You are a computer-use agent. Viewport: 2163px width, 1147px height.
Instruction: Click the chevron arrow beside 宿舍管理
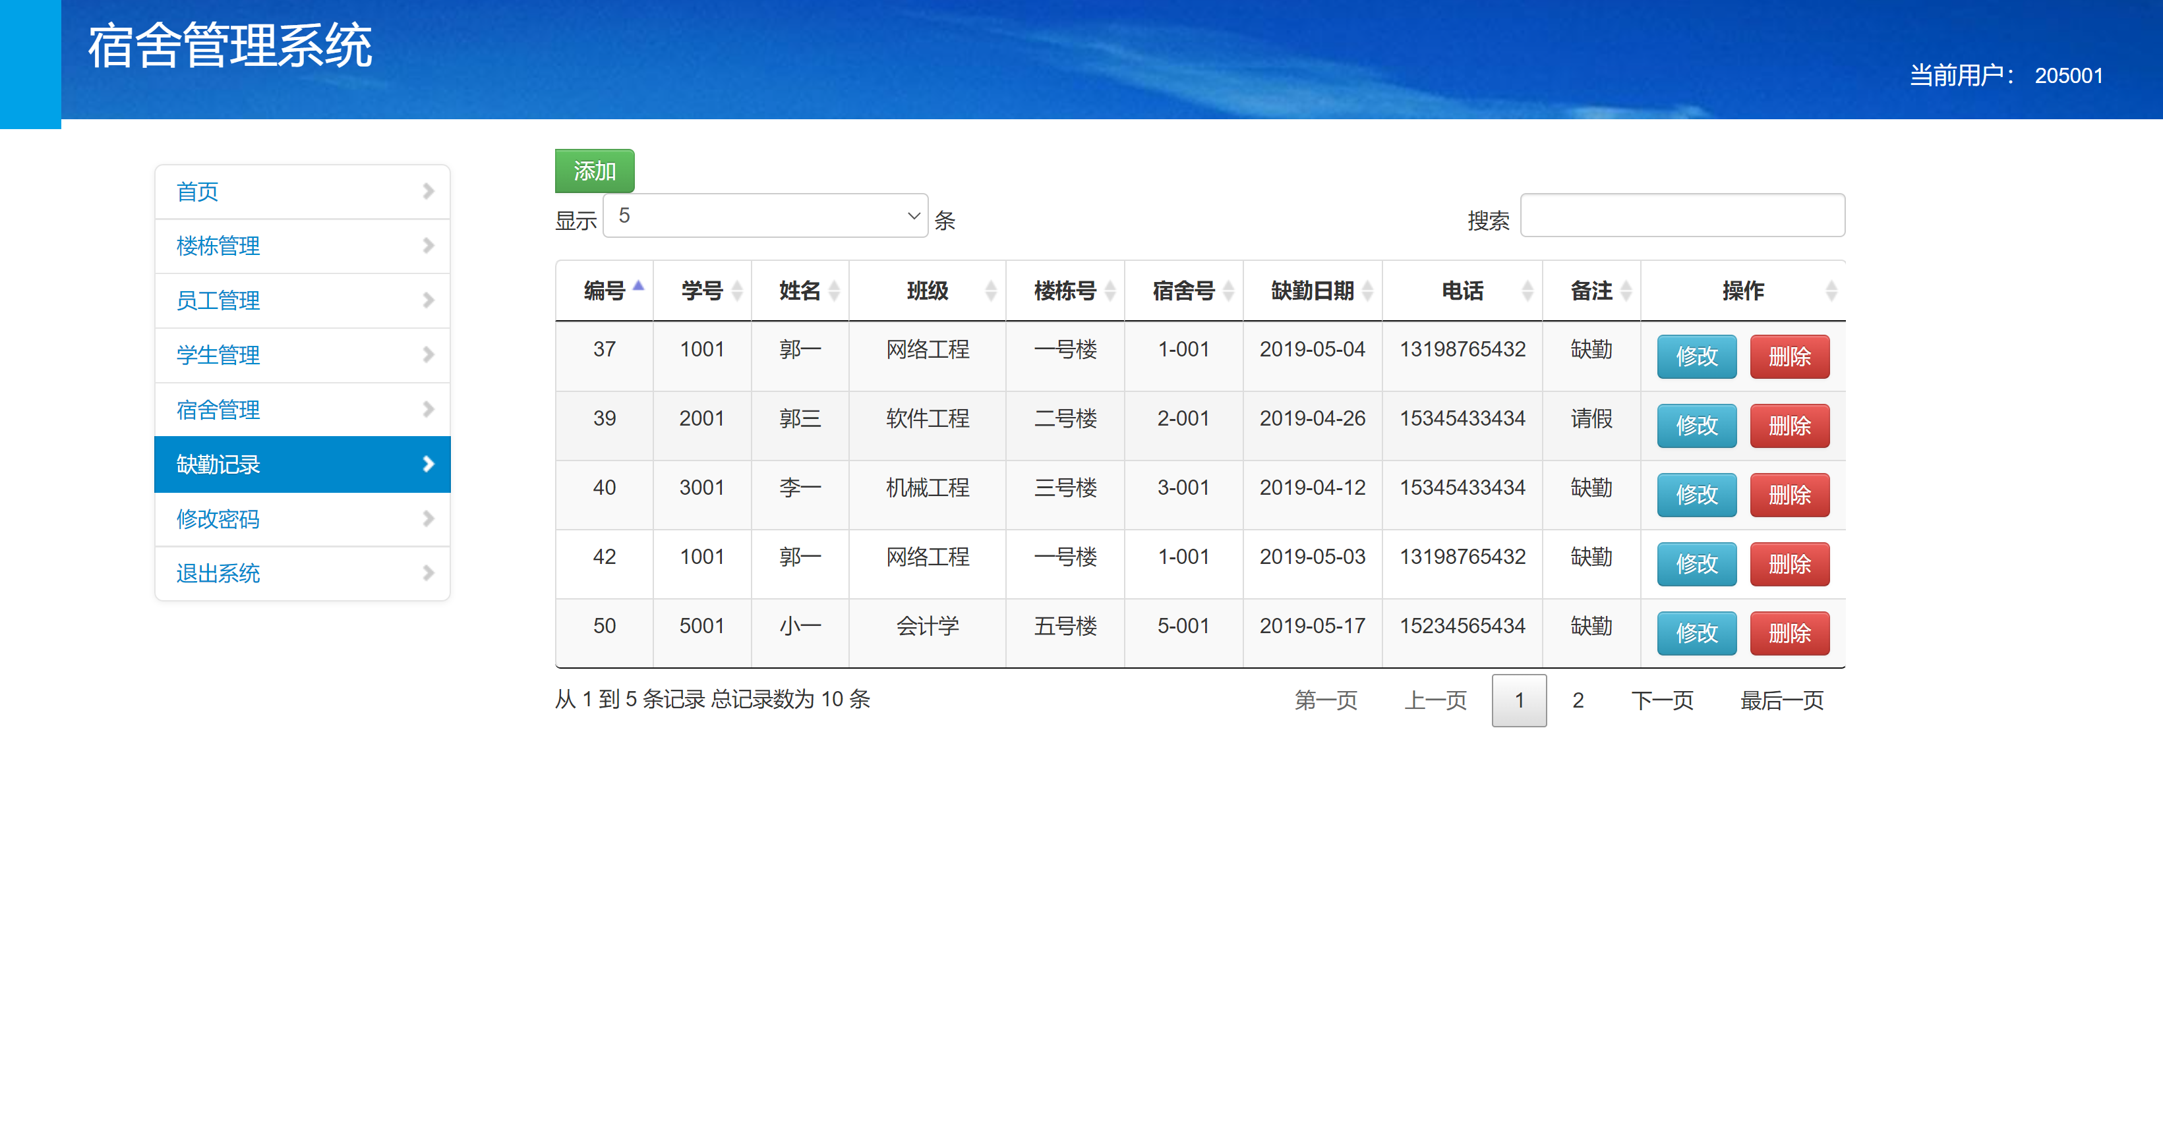pos(429,410)
